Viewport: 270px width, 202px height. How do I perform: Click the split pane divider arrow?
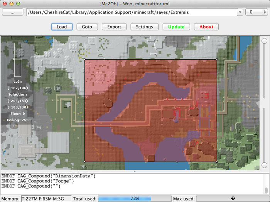tap(135, 171)
